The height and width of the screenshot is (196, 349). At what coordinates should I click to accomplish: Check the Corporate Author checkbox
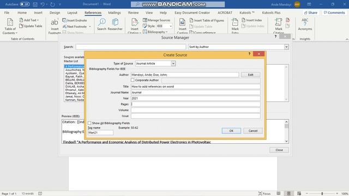coord(133,80)
